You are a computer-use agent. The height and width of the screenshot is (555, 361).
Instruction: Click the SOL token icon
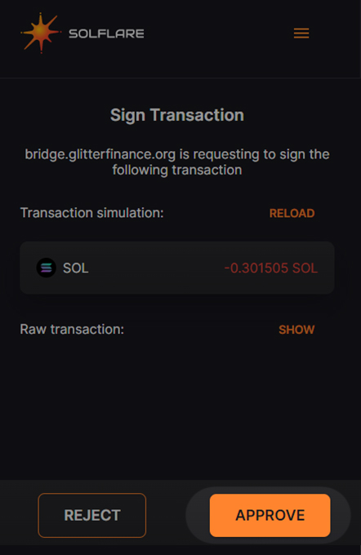pos(47,268)
